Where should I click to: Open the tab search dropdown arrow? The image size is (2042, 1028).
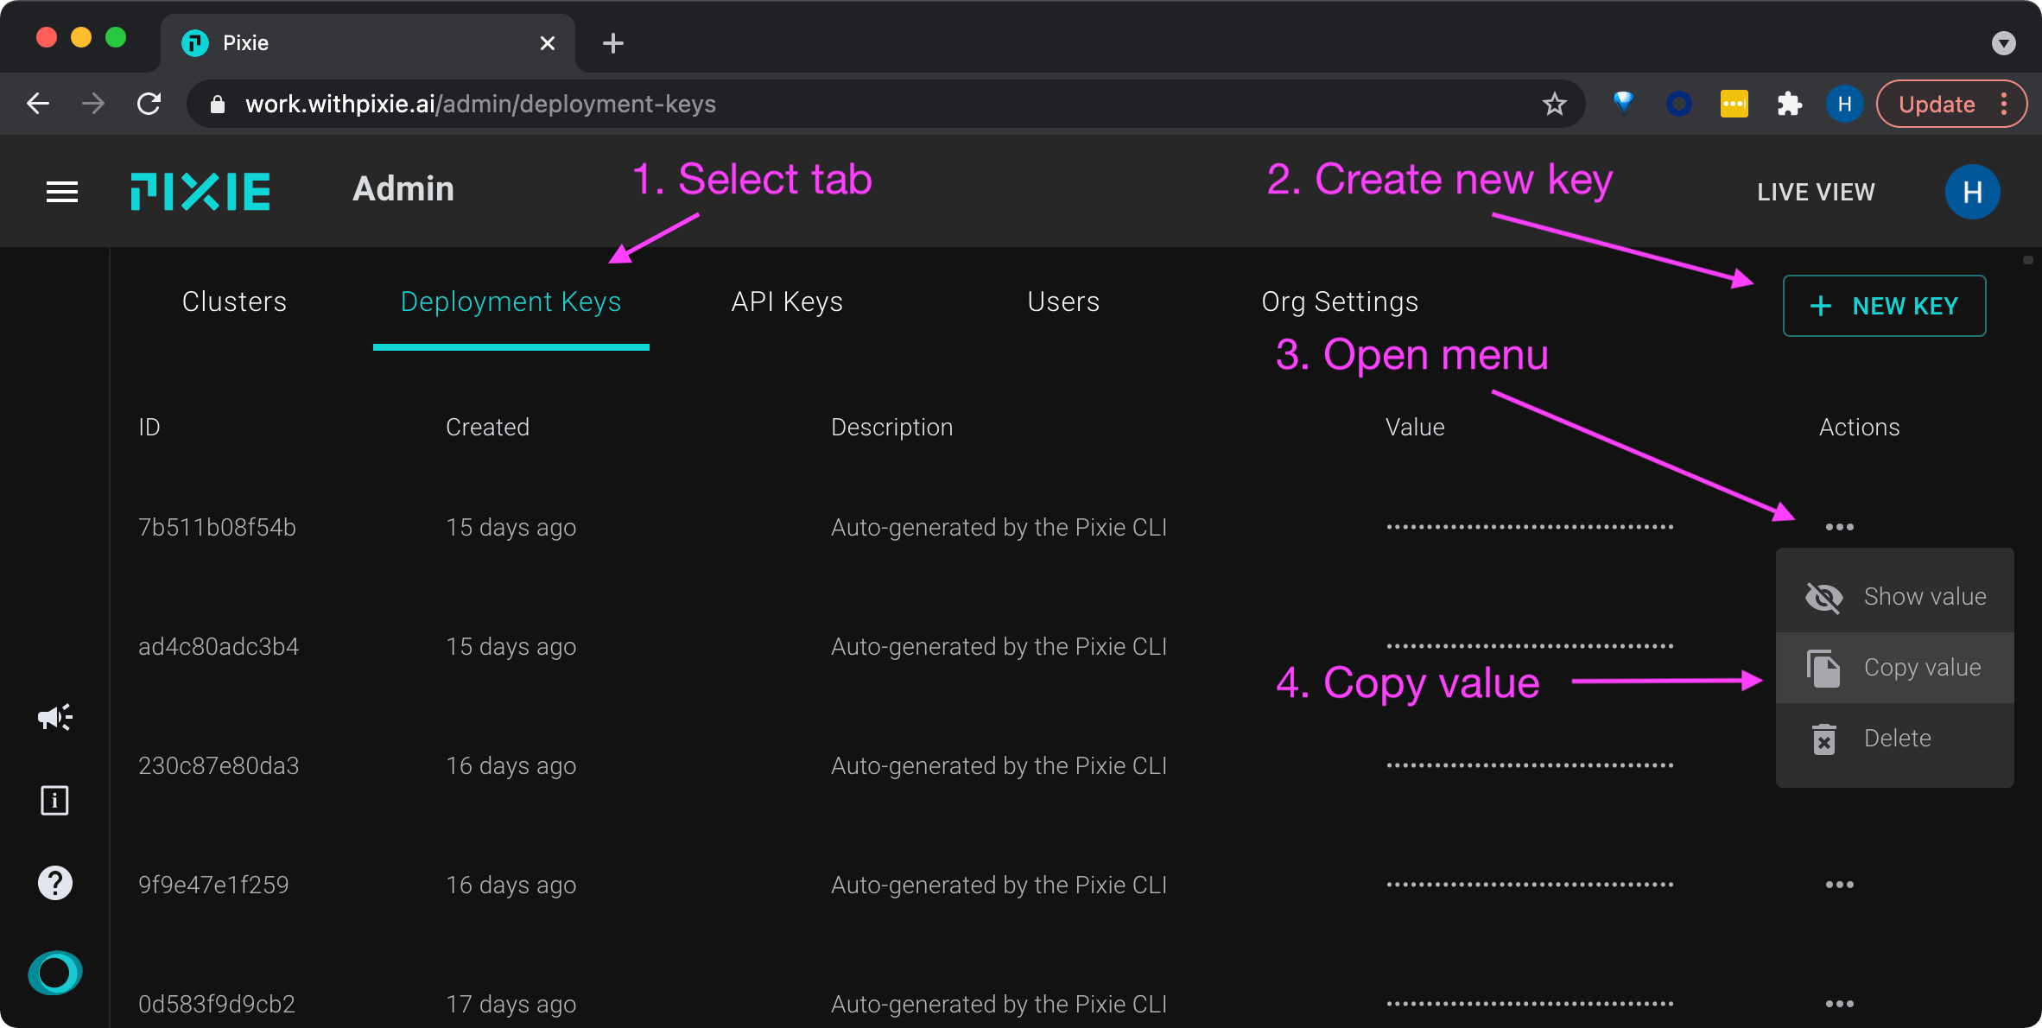tap(2003, 42)
